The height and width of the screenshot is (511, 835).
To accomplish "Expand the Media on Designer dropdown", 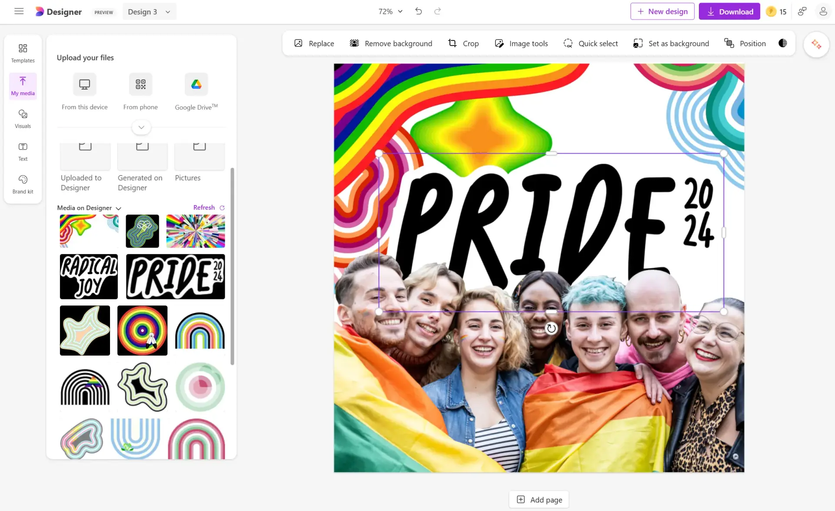I will coord(89,208).
